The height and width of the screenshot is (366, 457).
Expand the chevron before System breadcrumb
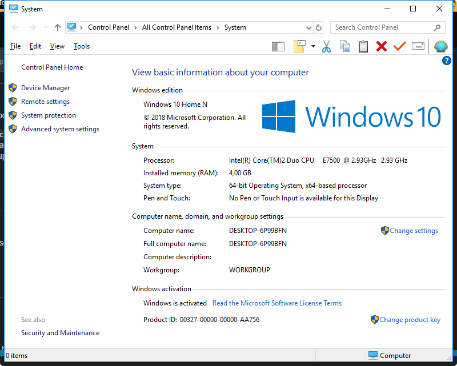(x=218, y=27)
